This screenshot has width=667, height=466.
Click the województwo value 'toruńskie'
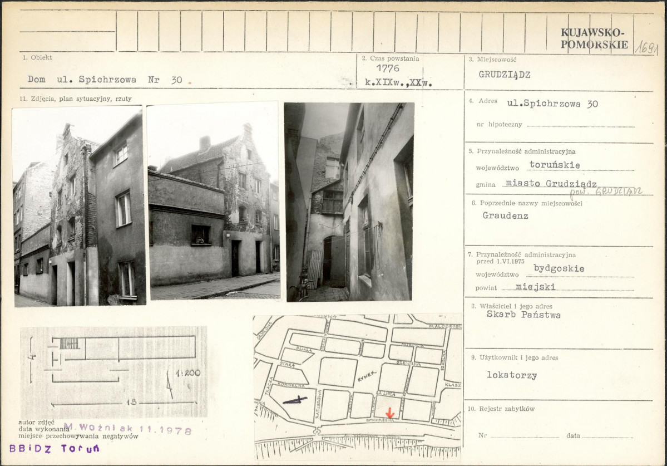pyautogui.click(x=554, y=165)
